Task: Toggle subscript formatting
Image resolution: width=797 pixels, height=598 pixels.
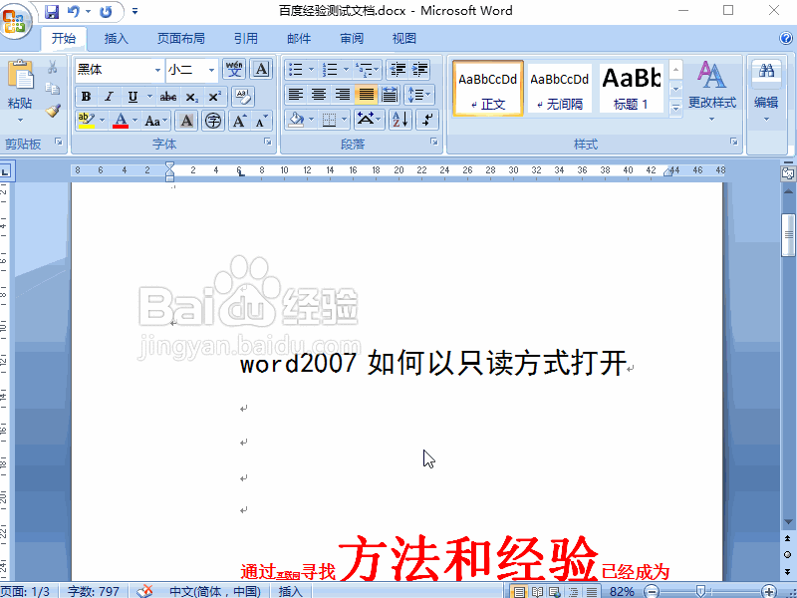Action: click(x=191, y=96)
